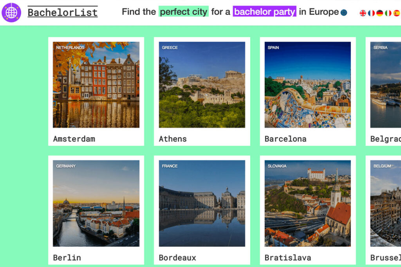Click the Bordeaux city name
The image size is (401, 267).
click(177, 258)
